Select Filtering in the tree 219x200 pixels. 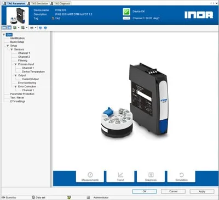point(22,60)
